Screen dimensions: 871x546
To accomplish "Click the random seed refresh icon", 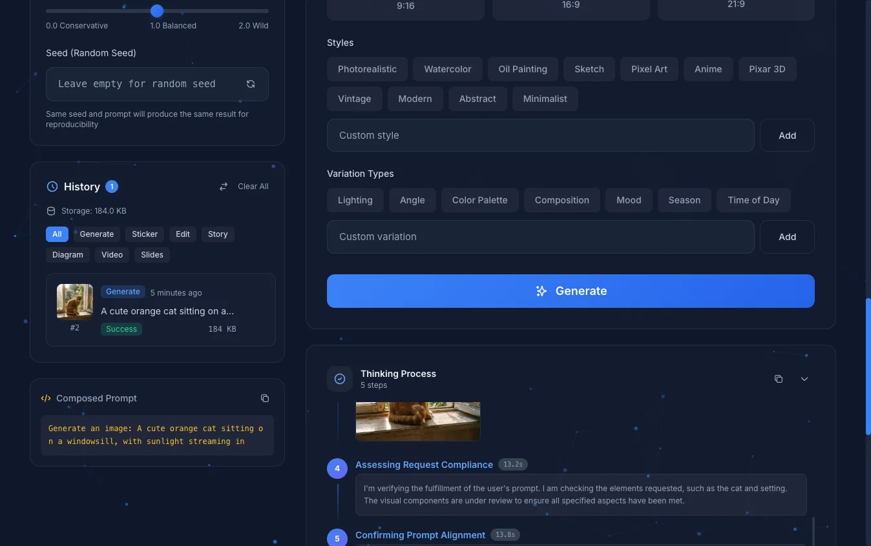I will (x=251, y=84).
